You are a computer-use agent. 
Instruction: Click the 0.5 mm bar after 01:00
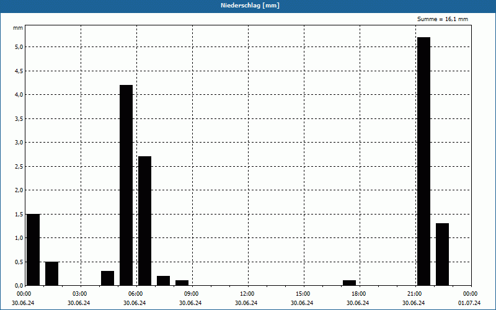point(52,273)
